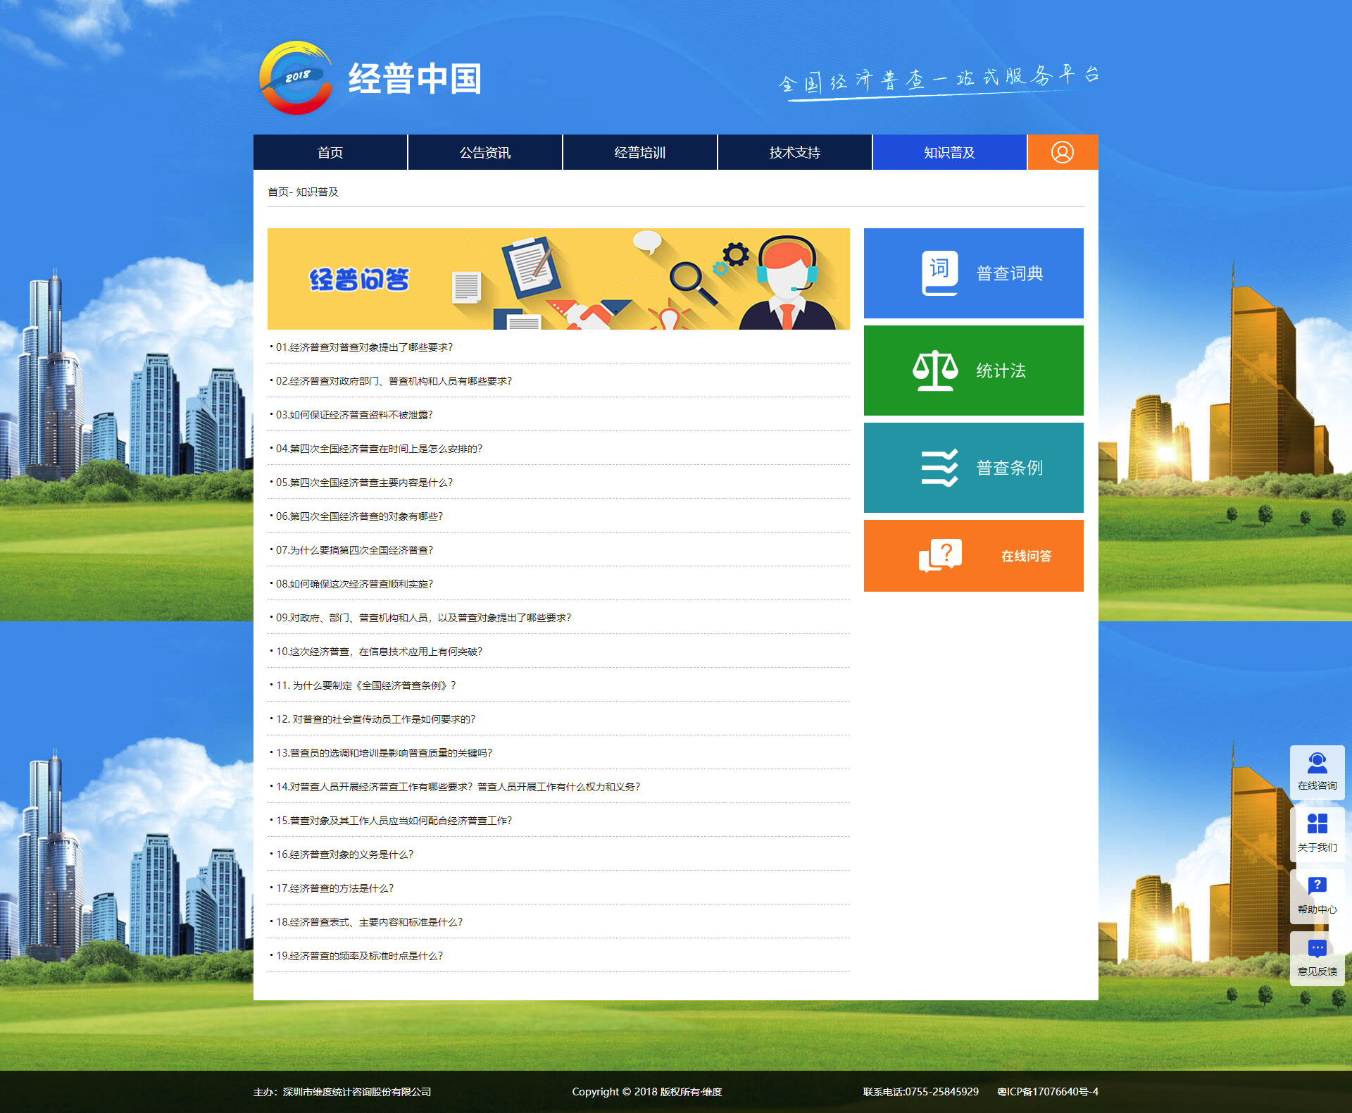Click the 经普问答 yellow banner image

[x=558, y=279]
